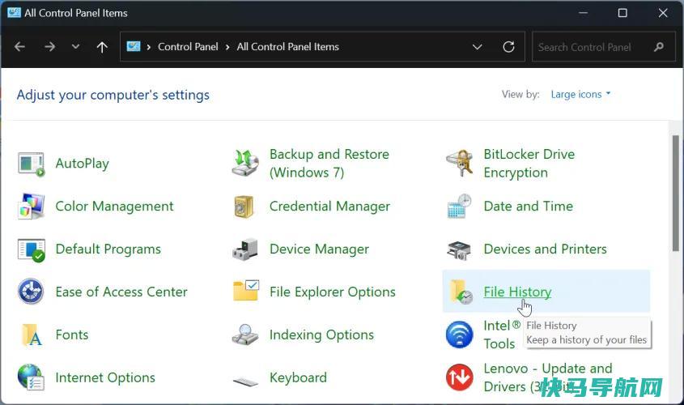Open the Internet Options link

pos(105,377)
